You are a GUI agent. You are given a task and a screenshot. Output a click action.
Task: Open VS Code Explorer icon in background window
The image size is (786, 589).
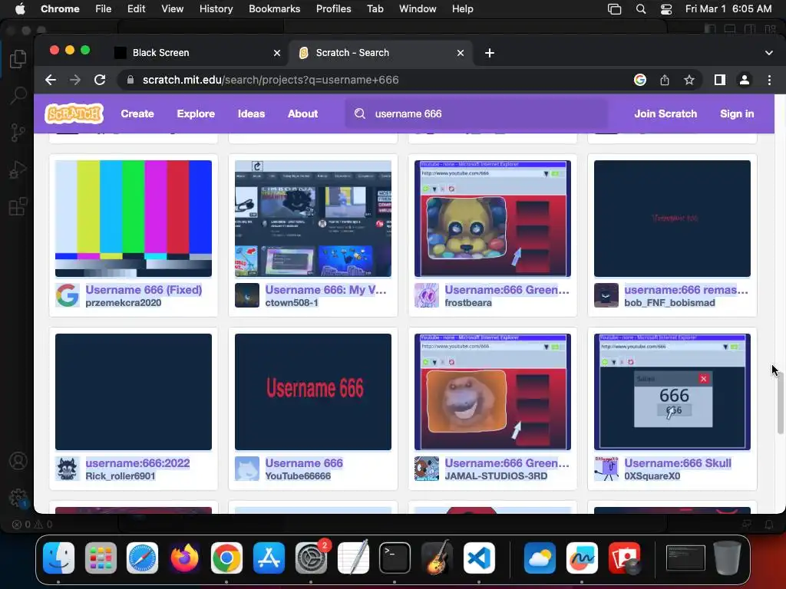pos(18,59)
